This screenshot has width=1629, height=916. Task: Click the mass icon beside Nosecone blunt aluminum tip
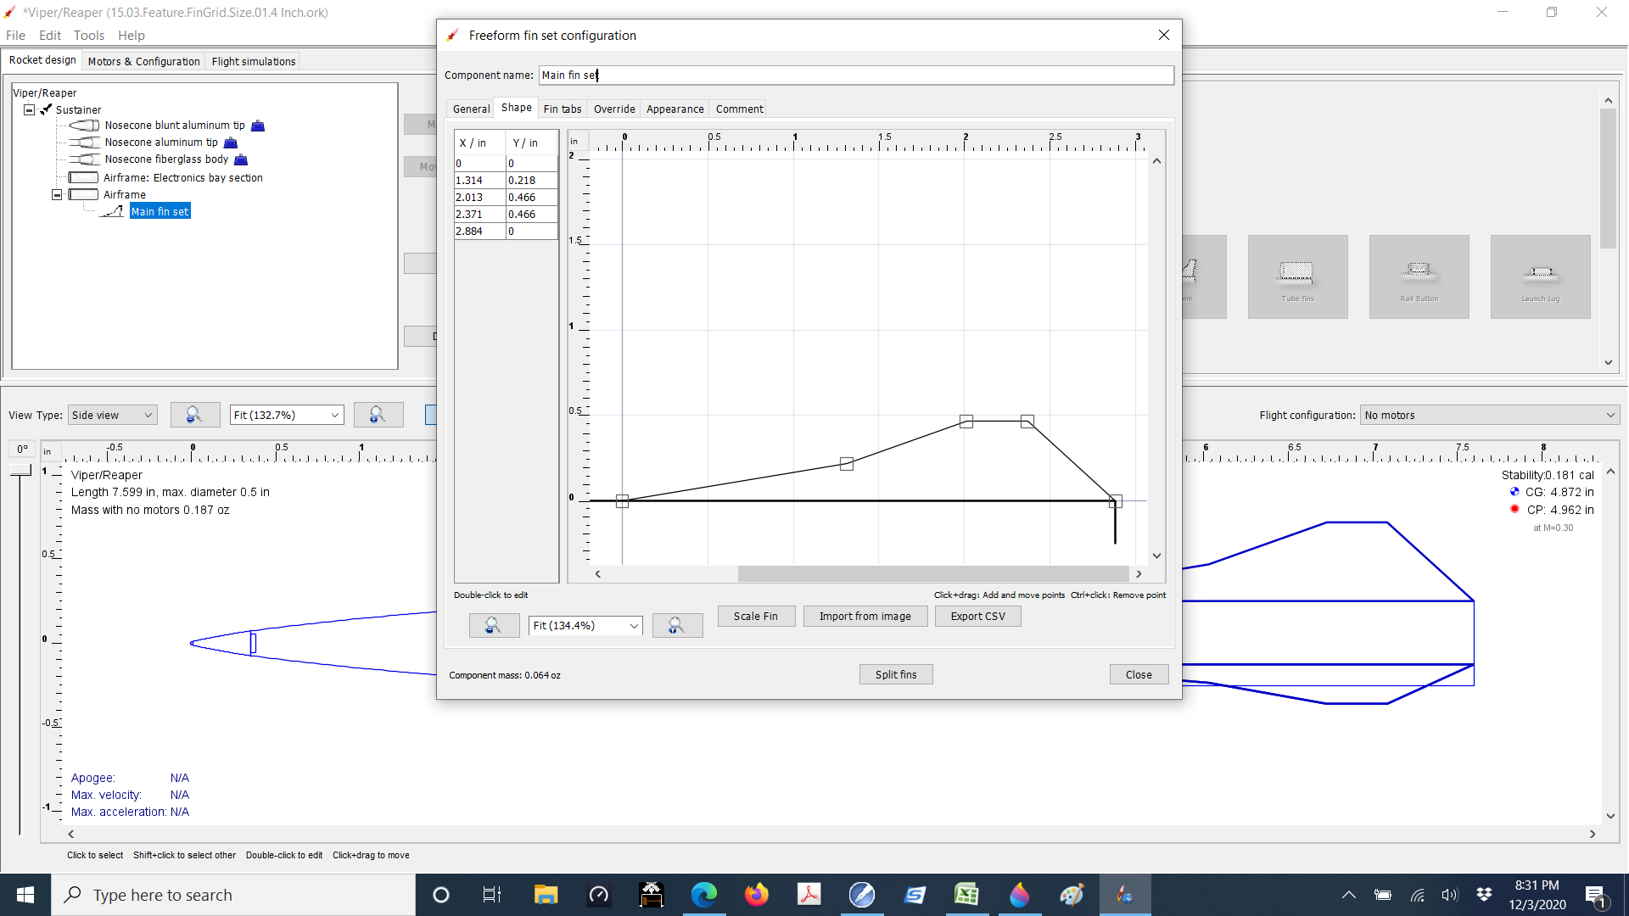tap(257, 126)
